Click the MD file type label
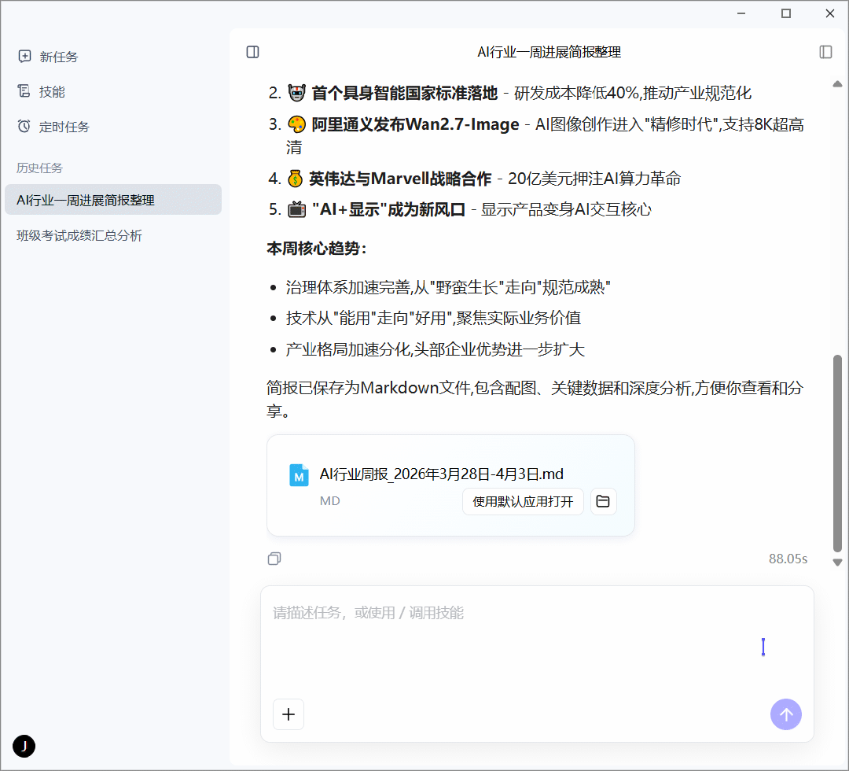 pos(329,500)
